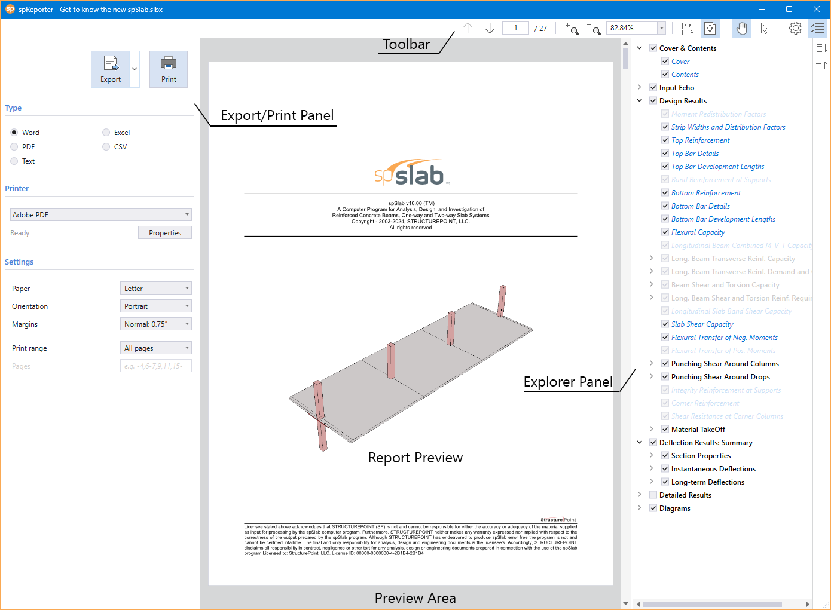Click the printer Properties button
This screenshot has height=610, width=831.
(165, 233)
